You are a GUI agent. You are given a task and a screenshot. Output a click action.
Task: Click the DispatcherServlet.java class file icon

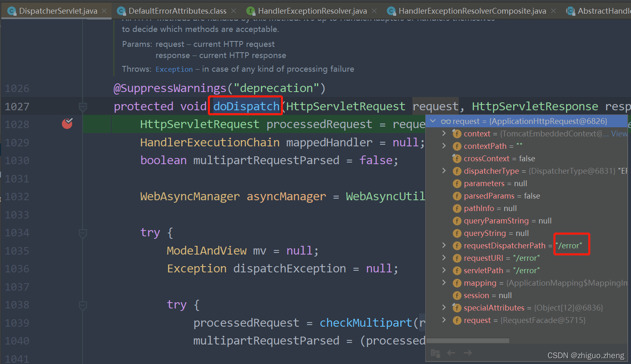[12, 11]
